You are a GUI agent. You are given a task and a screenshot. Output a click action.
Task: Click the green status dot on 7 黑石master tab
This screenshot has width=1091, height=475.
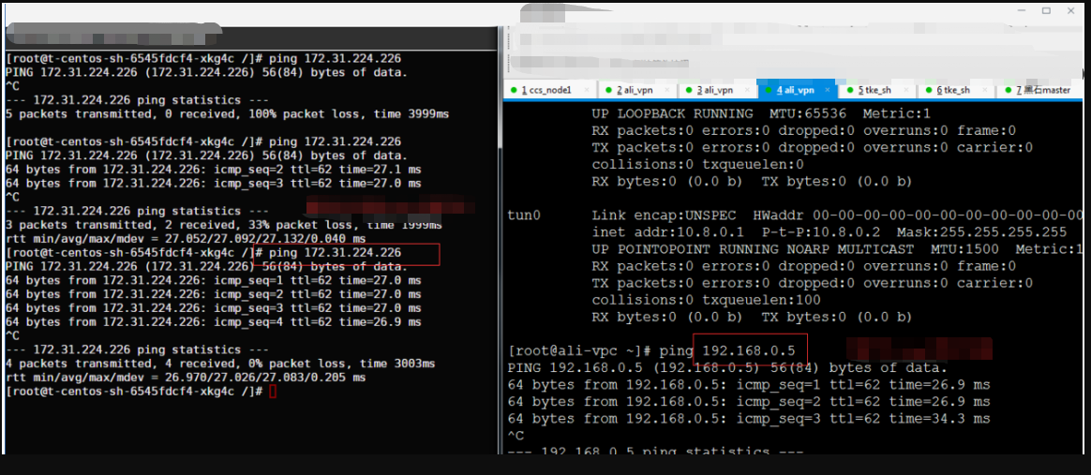coord(1009,91)
